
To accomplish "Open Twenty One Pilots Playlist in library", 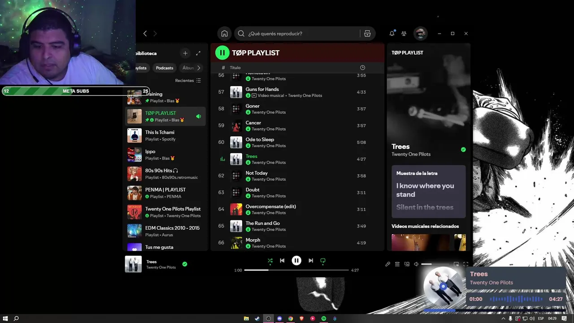I will (165, 212).
